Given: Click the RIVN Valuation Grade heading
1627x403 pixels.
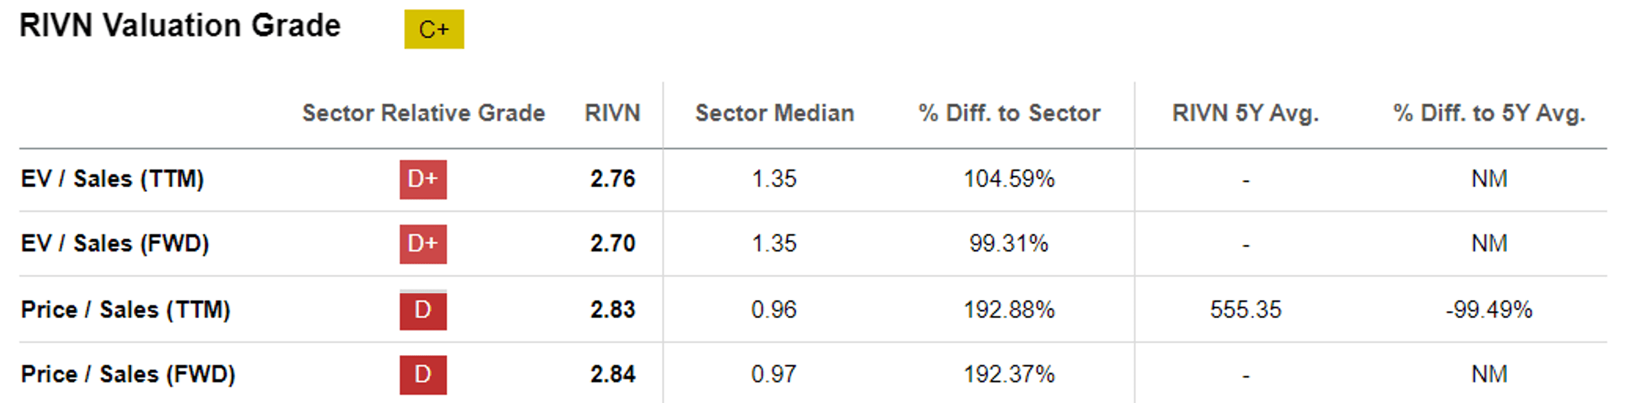Looking at the screenshot, I should (x=180, y=26).
